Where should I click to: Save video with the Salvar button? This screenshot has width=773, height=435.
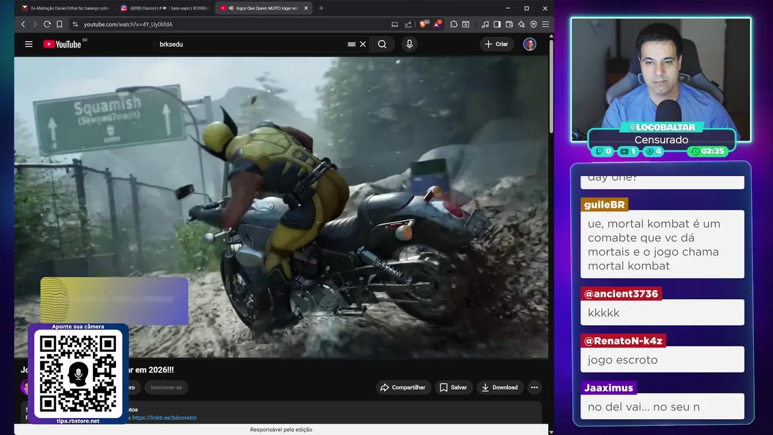454,387
